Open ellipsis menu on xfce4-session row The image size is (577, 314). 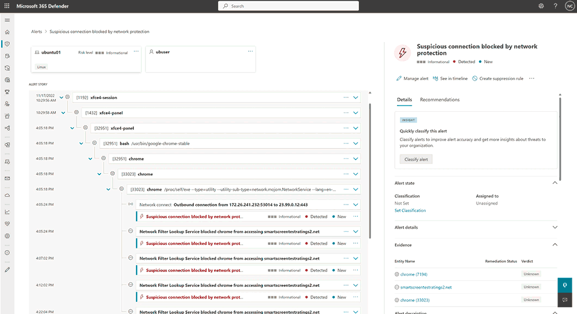346,97
